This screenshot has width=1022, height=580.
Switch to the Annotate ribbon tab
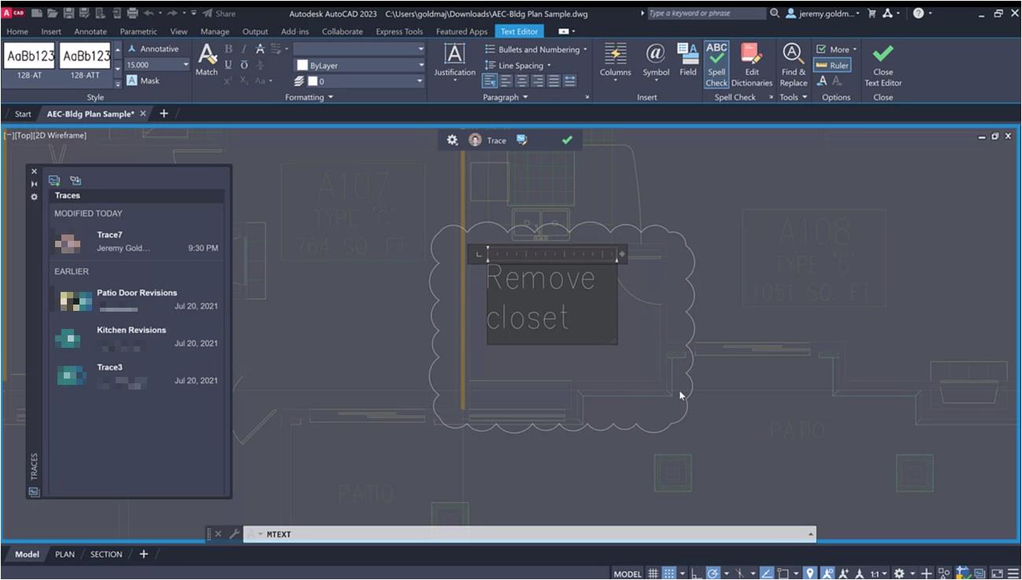click(x=90, y=31)
